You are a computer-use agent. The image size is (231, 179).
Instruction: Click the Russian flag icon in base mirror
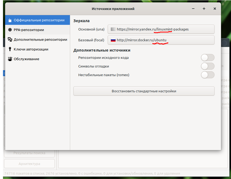[113, 40]
